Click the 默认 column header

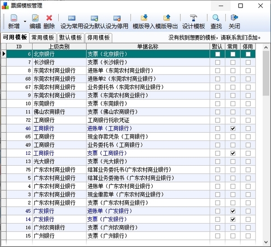point(217,47)
